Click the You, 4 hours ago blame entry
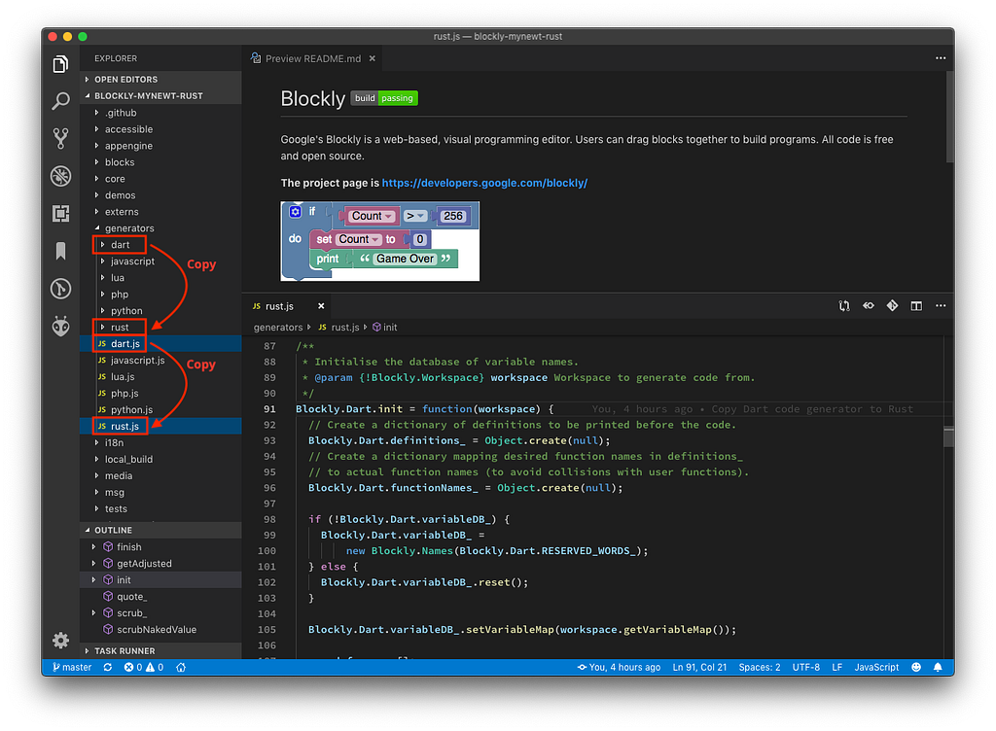996x731 pixels. (618, 667)
